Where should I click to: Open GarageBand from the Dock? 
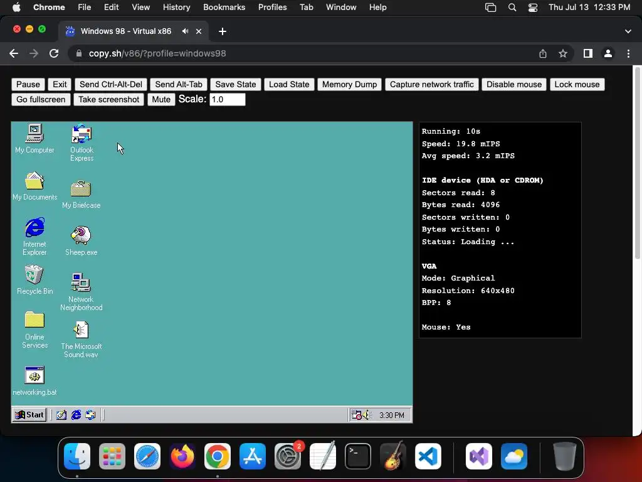coord(393,456)
